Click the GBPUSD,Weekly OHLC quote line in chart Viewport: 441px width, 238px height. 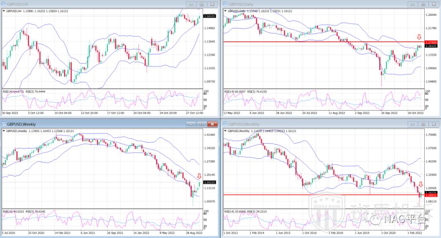click(40, 131)
